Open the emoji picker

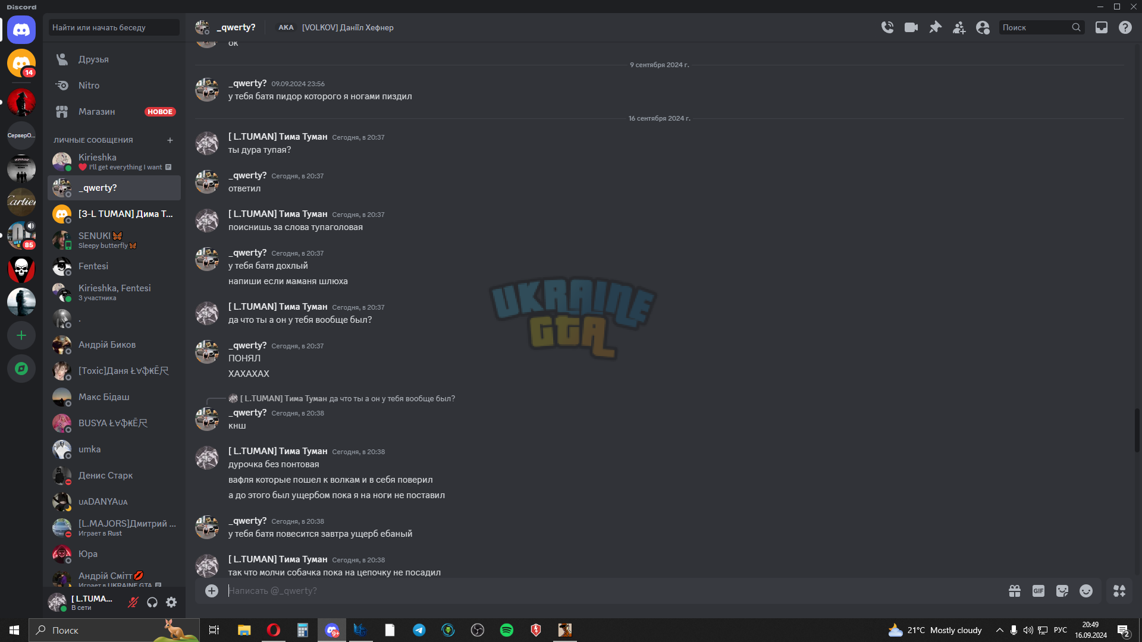(x=1086, y=591)
